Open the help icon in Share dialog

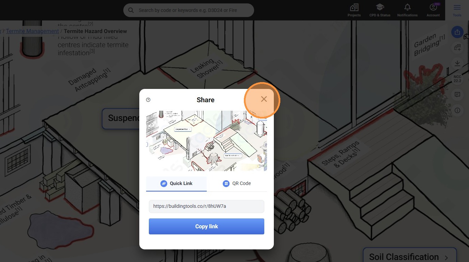pyautogui.click(x=148, y=100)
